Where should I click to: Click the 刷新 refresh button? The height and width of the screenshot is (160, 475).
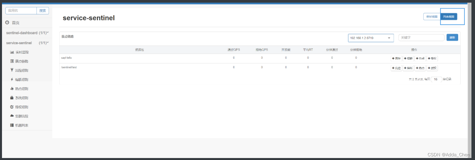452,38
